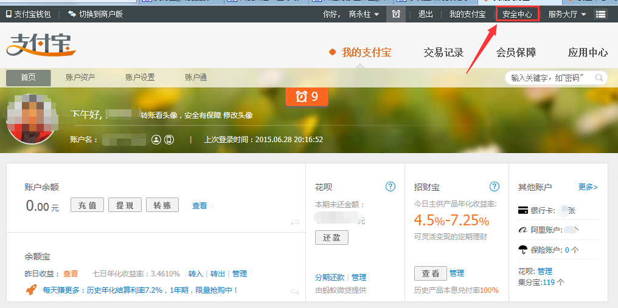
Task: Select the 账户设置 sub-tab
Action: 140,78
